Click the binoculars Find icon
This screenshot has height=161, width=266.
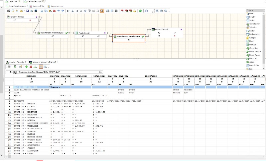(x=116, y=11)
